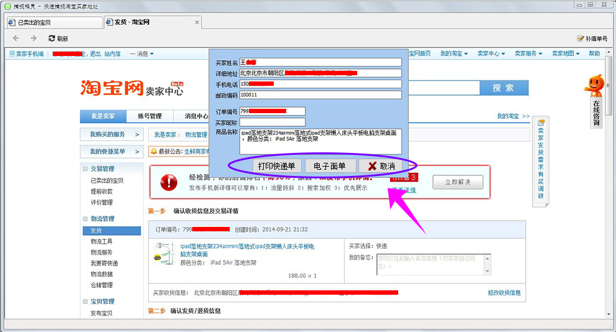Image resolution: width=616 pixels, height=332 pixels.
Task: Click the 立即解决 button
Action: (x=458, y=182)
